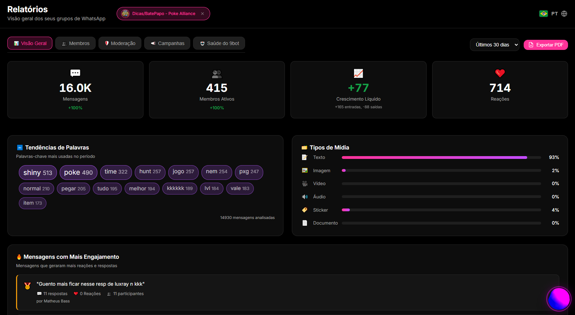Click the 'tudo 195' keyword chip

[x=107, y=189]
